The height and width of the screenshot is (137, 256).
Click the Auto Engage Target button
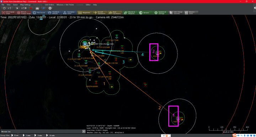coord(8,13)
